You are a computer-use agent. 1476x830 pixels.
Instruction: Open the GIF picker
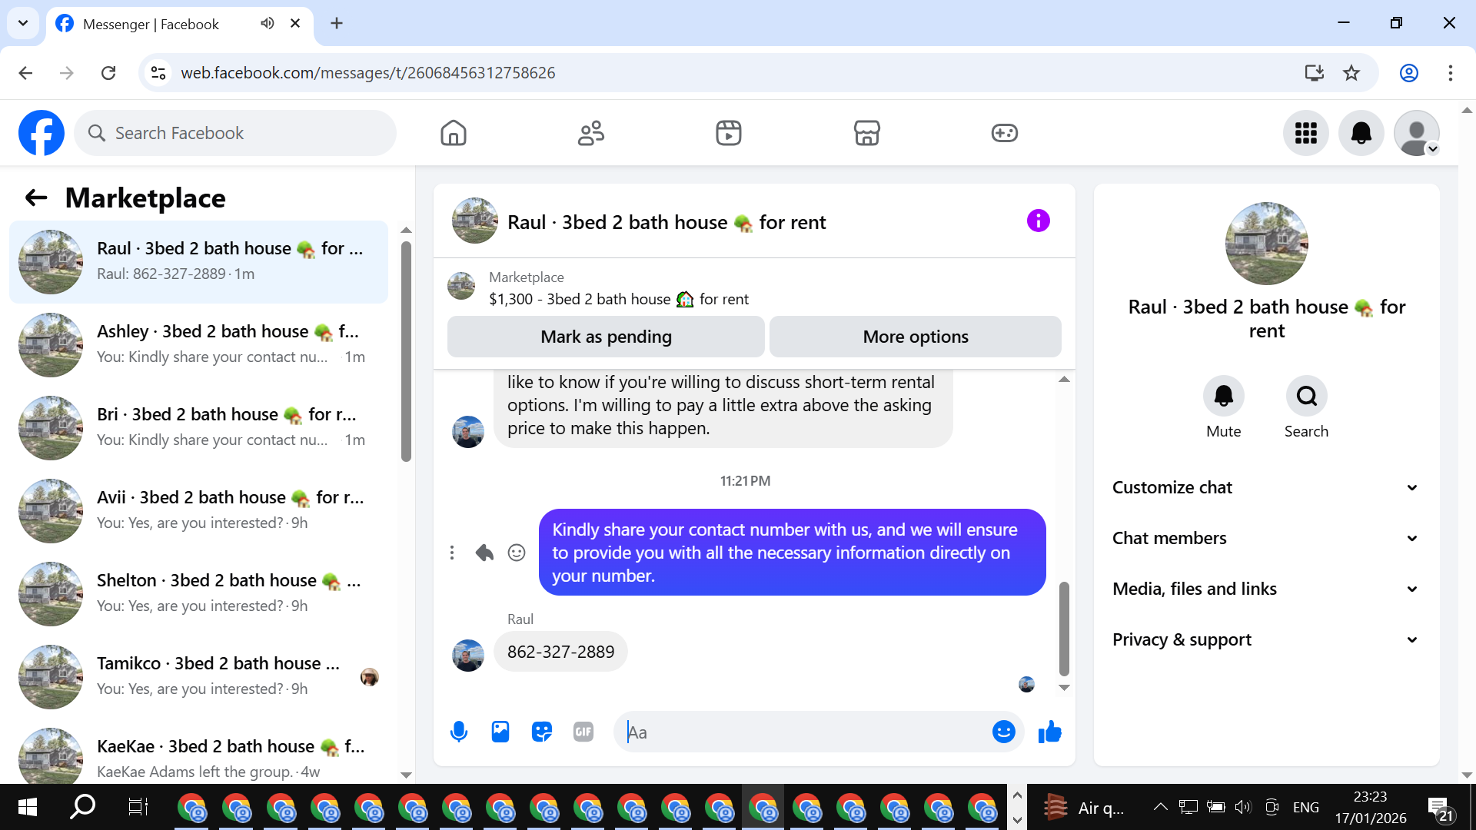[583, 732]
